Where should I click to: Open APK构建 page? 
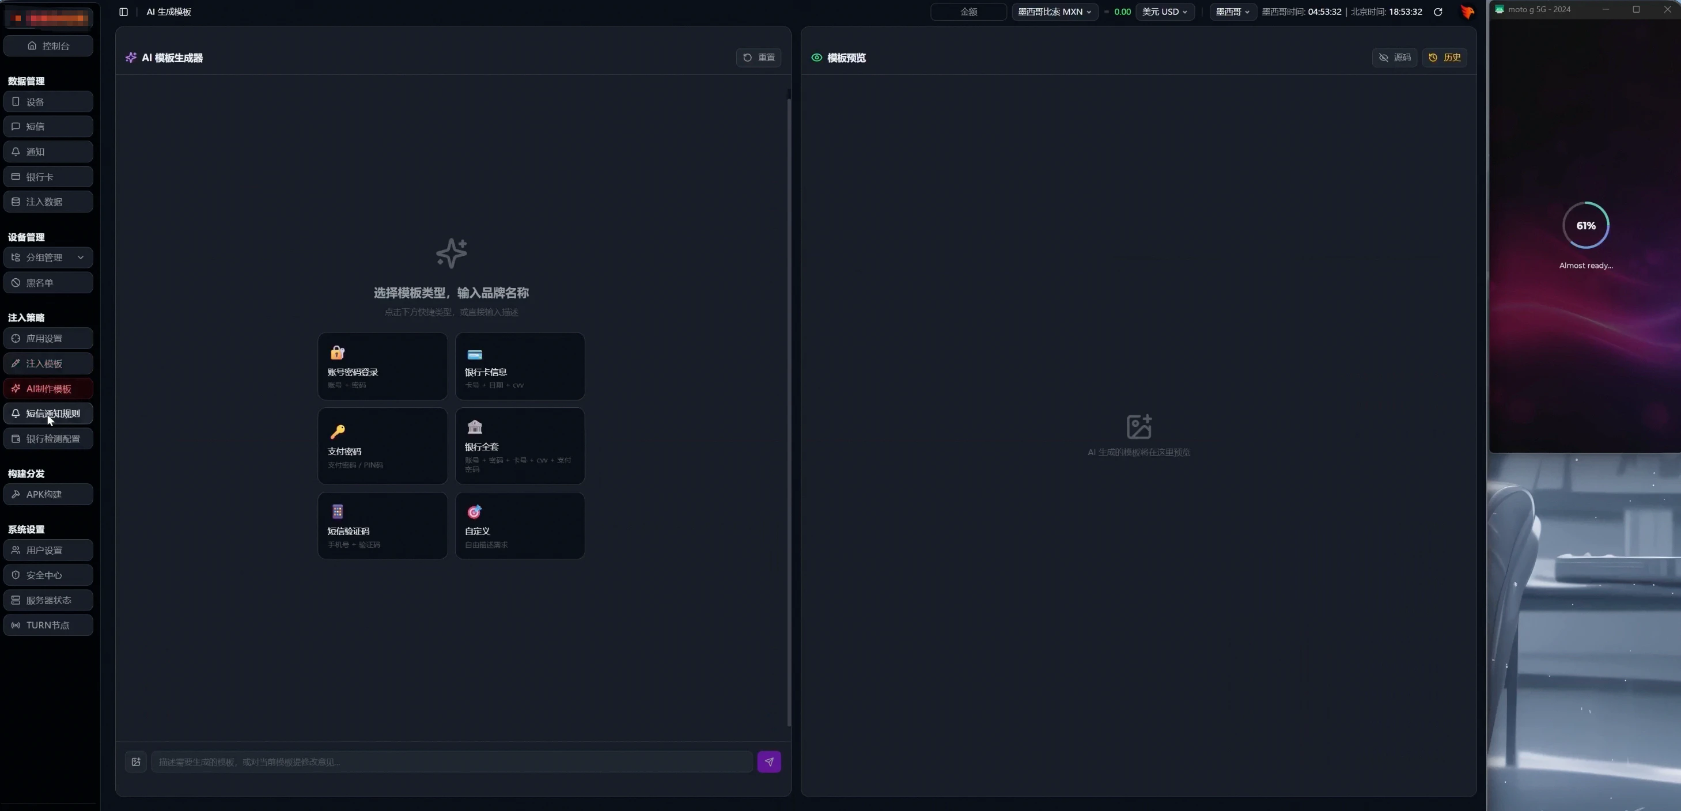[48, 495]
